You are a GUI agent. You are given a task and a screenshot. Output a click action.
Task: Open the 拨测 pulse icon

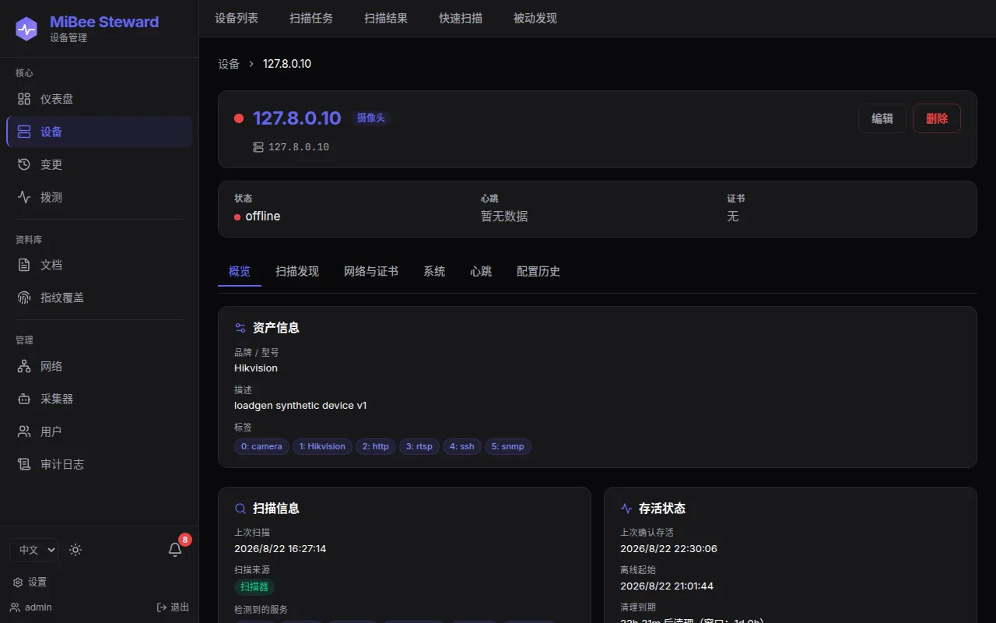tap(24, 197)
